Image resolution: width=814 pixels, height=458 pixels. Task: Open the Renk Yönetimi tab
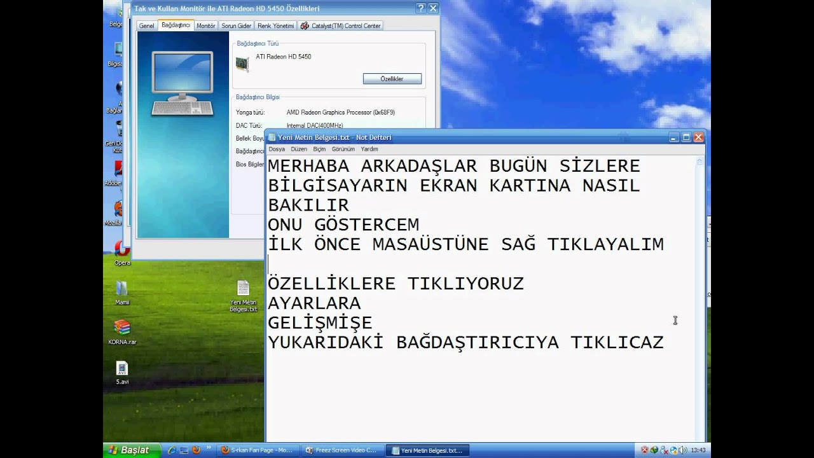pos(275,26)
